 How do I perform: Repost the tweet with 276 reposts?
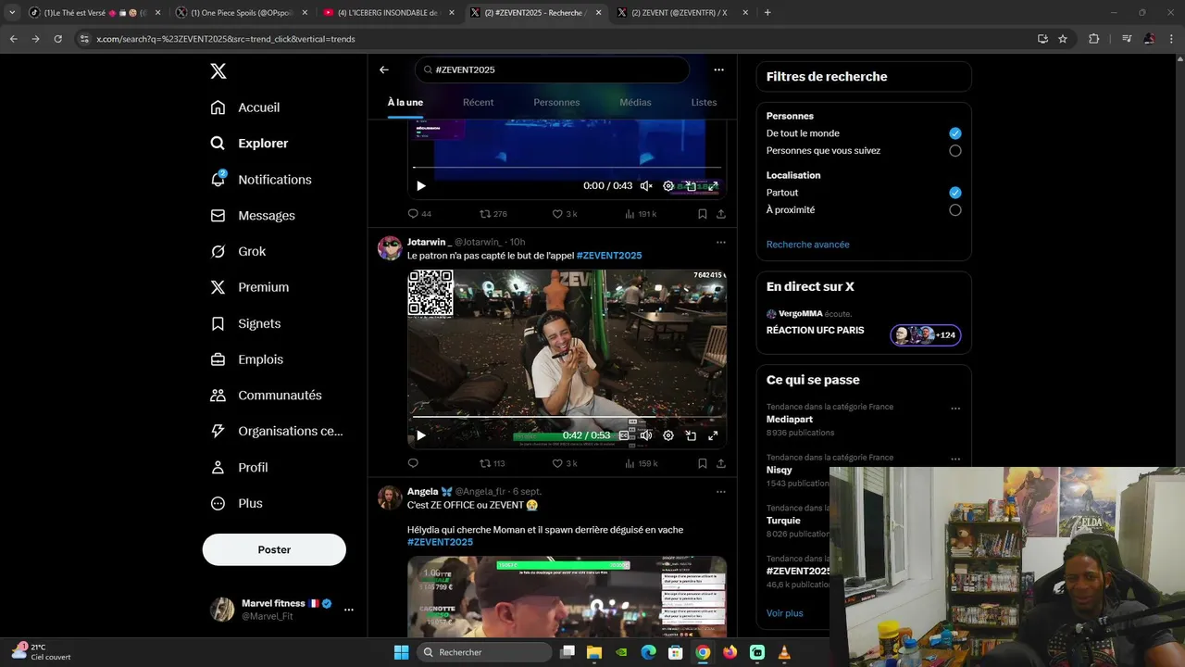pyautogui.click(x=493, y=214)
